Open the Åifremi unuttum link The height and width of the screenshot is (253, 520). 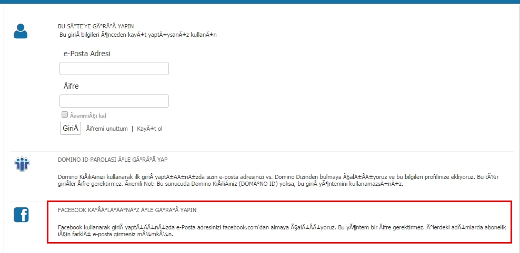click(107, 129)
